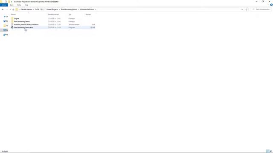Expand the chevron after WindowsNoEditor breadcrumb

click(96, 9)
